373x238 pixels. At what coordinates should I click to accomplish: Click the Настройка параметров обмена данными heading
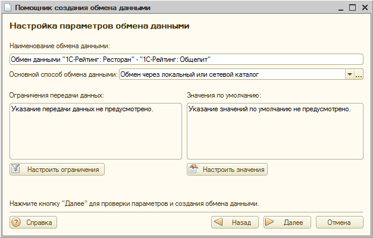tap(100, 27)
